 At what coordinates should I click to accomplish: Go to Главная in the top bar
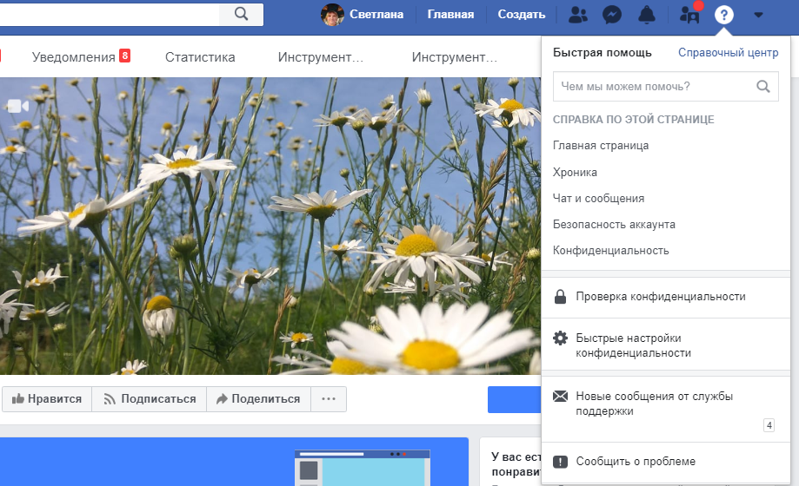(x=450, y=15)
